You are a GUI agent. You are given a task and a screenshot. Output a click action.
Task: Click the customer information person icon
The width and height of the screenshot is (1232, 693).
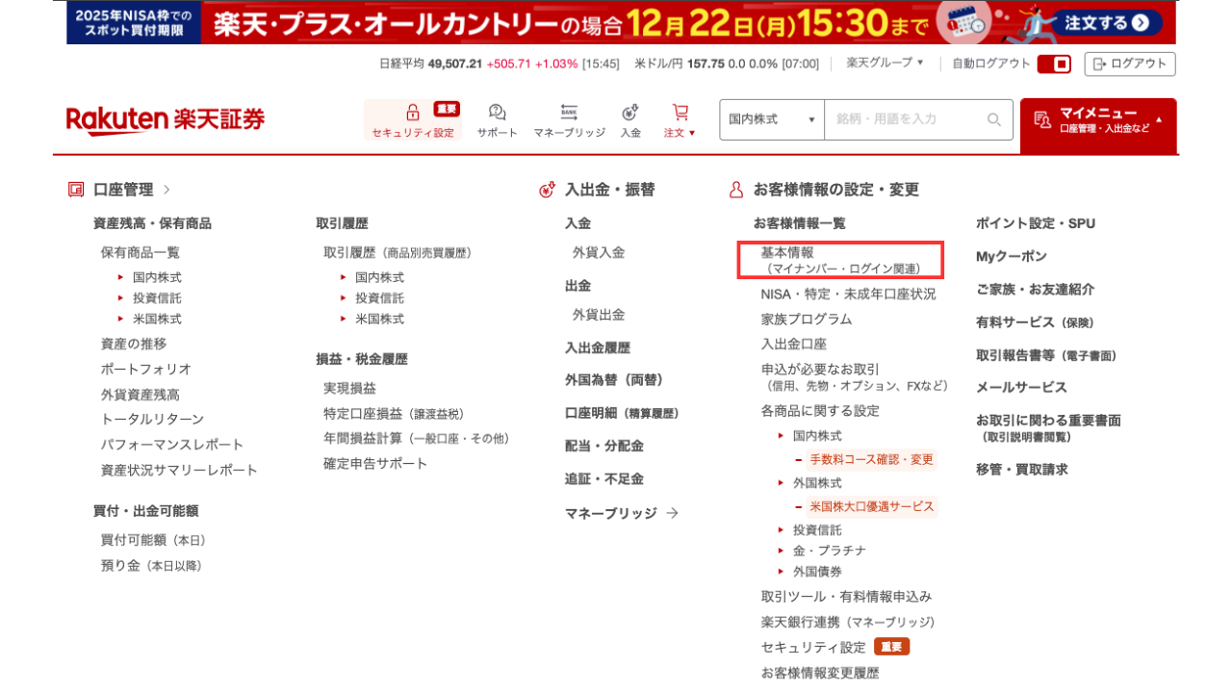pyautogui.click(x=736, y=190)
